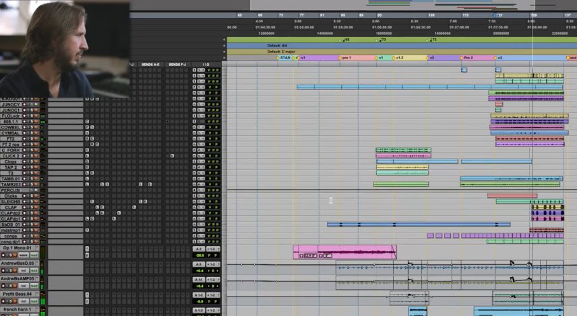Toggle read automation mode on AndrewBasD.05
This screenshot has width=577, height=316.
point(34,270)
